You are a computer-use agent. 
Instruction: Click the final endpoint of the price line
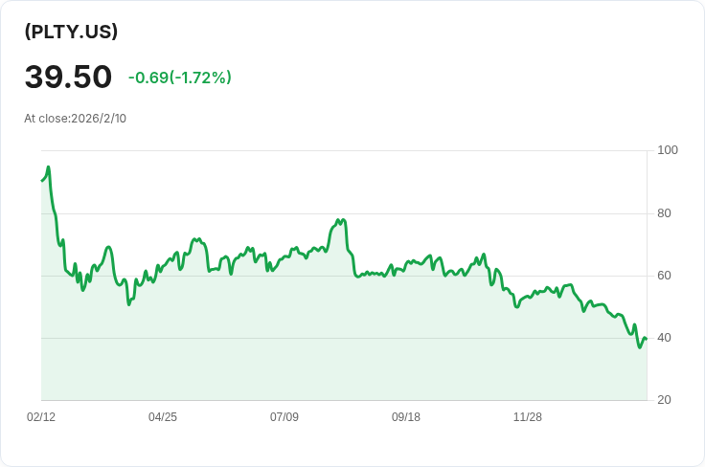pos(647,339)
